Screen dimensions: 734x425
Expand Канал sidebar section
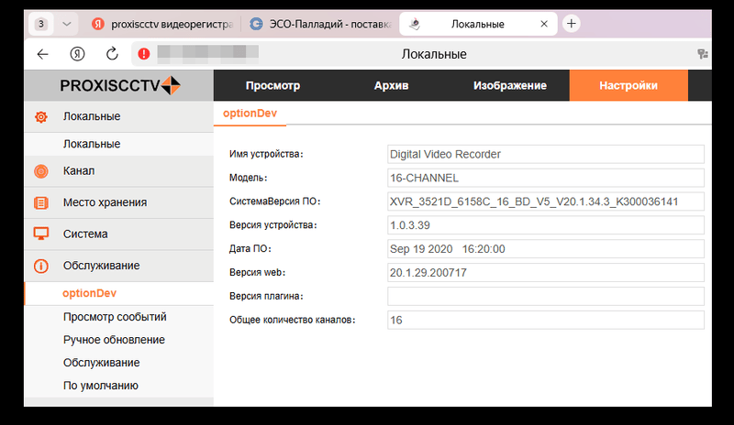[119, 171]
